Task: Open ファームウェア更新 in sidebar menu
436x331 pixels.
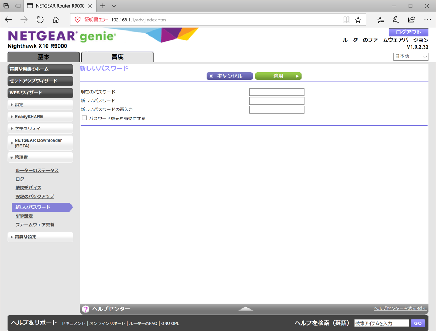Action: [35, 225]
